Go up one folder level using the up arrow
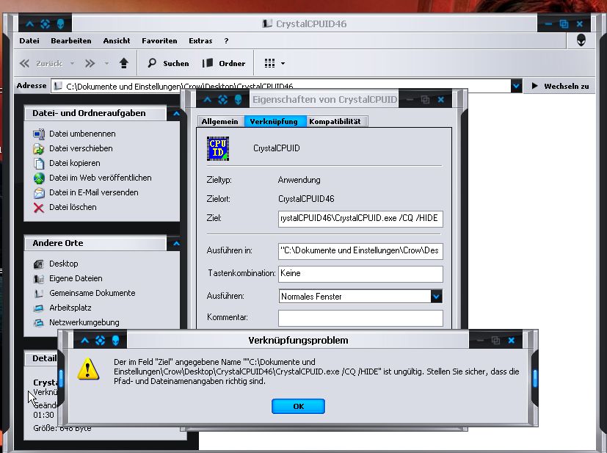This screenshot has width=607, height=453. click(124, 63)
